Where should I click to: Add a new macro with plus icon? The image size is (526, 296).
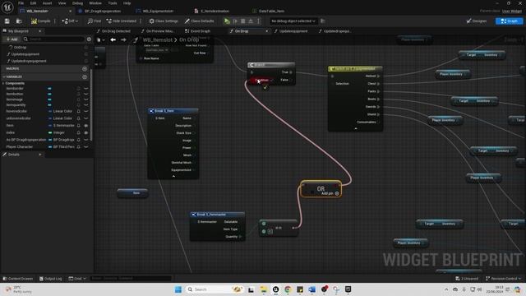[85, 69]
